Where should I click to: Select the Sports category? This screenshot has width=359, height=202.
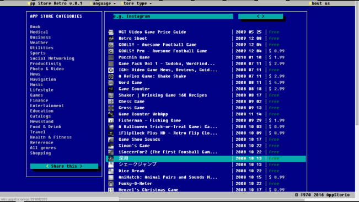pyautogui.click(x=38, y=53)
